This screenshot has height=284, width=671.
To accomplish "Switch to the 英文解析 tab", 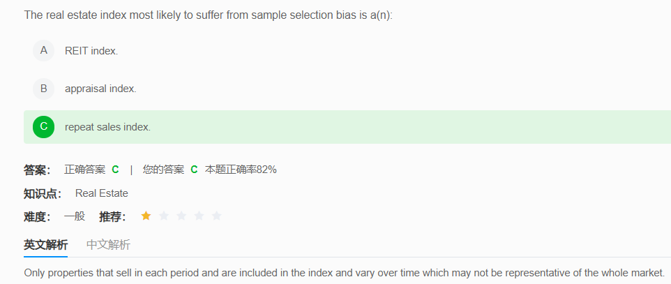I will tap(46, 245).
